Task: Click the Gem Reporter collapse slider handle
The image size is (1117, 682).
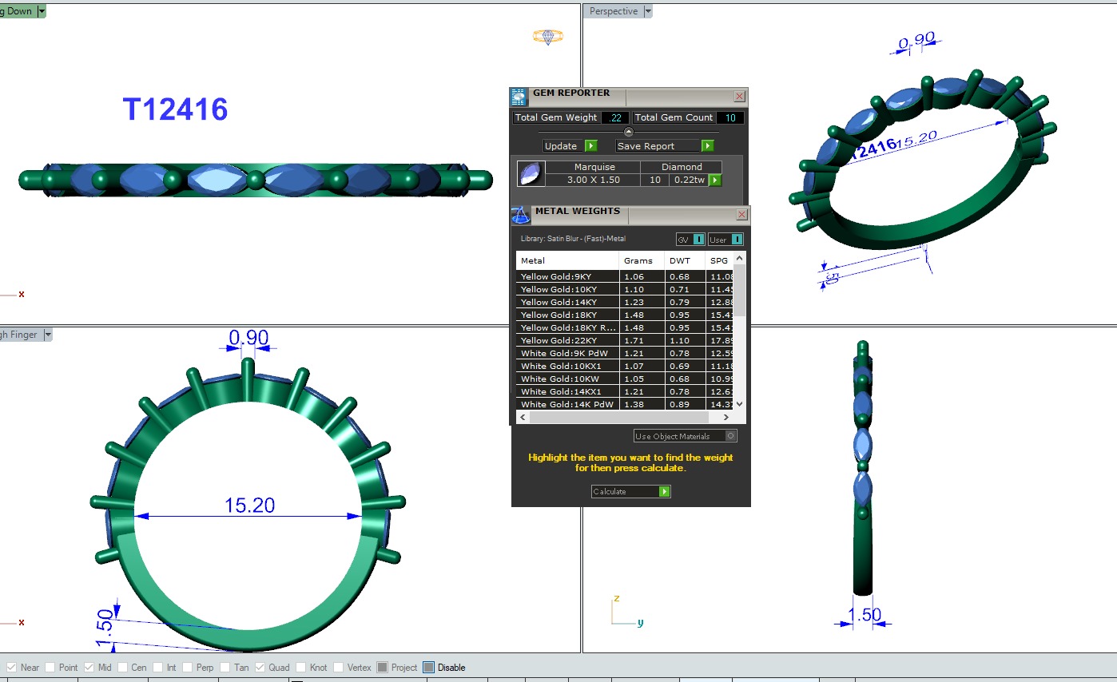Action: coord(628,132)
